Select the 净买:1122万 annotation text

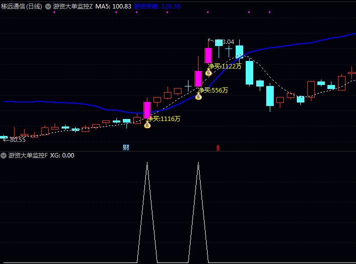(225, 66)
